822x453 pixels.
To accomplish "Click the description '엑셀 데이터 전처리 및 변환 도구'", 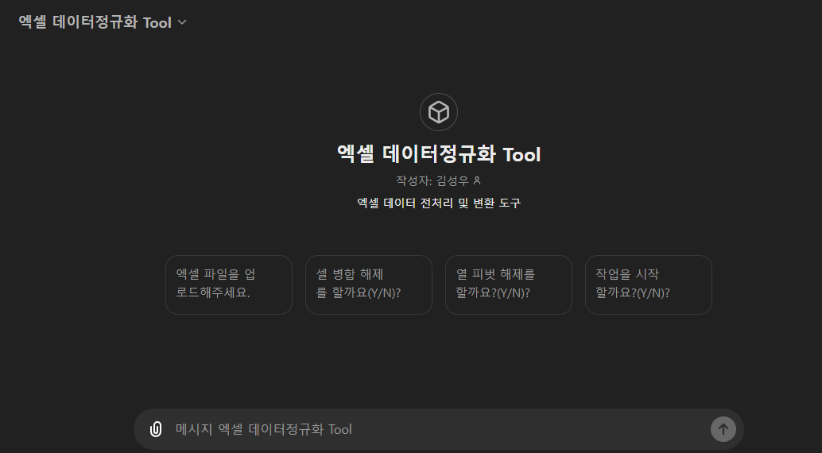I will point(439,203).
